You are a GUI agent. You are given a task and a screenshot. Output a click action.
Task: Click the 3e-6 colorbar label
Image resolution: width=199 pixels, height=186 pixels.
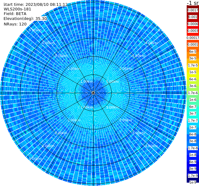tap(193, 86)
